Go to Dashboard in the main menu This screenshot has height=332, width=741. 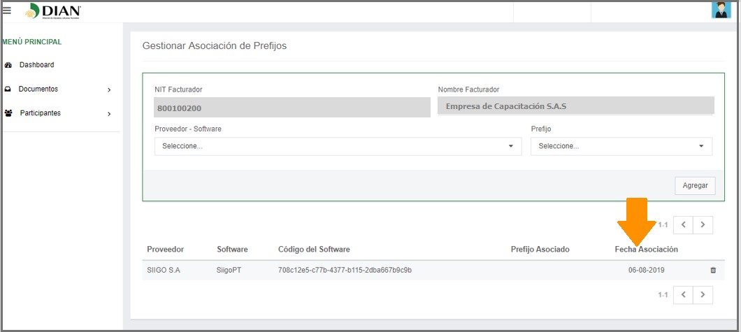tap(36, 65)
